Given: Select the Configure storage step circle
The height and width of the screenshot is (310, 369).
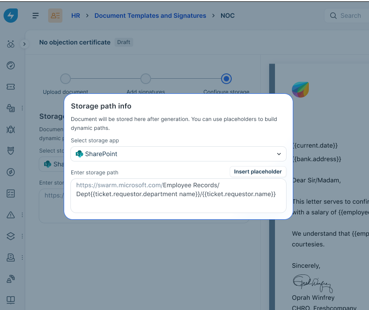Looking at the screenshot, I should (226, 79).
